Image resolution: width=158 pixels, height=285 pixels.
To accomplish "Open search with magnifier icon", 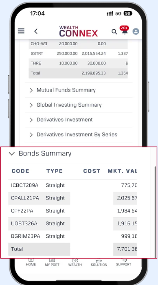I will (x=114, y=32).
